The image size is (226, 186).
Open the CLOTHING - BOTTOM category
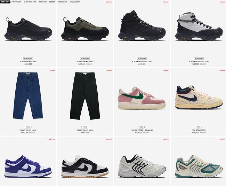[47, 2]
